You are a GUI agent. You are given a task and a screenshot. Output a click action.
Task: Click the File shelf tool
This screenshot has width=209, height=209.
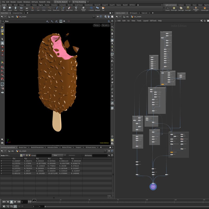click(103, 9)
